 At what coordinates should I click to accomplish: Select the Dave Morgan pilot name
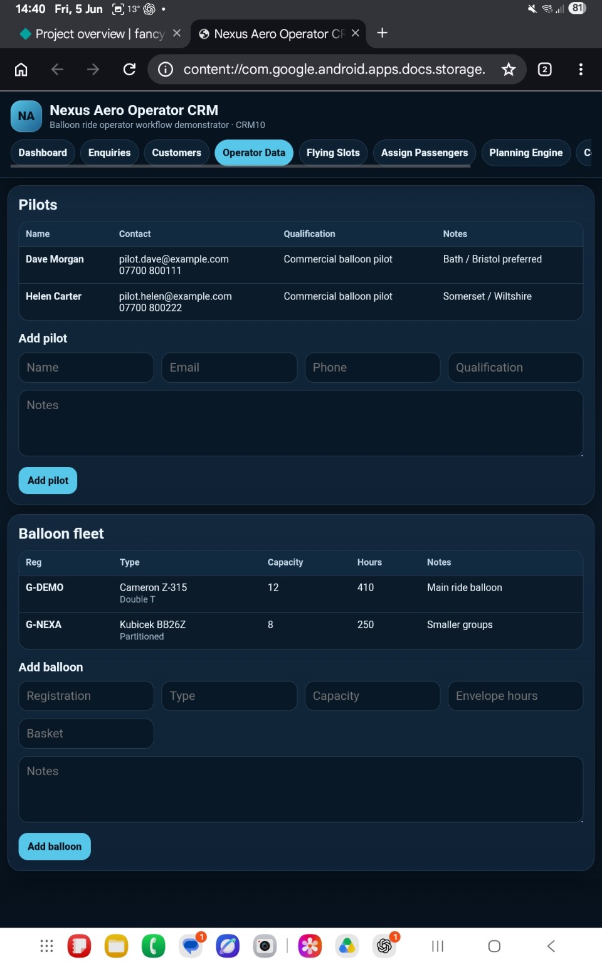click(x=55, y=259)
